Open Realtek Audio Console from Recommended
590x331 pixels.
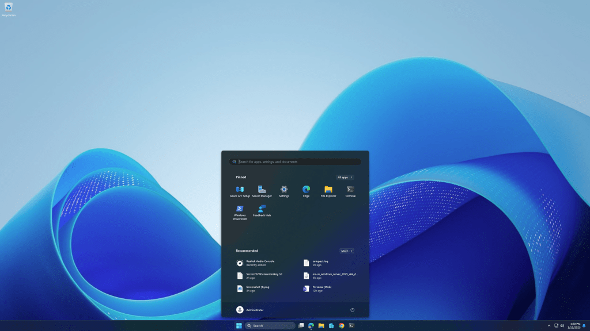(x=259, y=263)
